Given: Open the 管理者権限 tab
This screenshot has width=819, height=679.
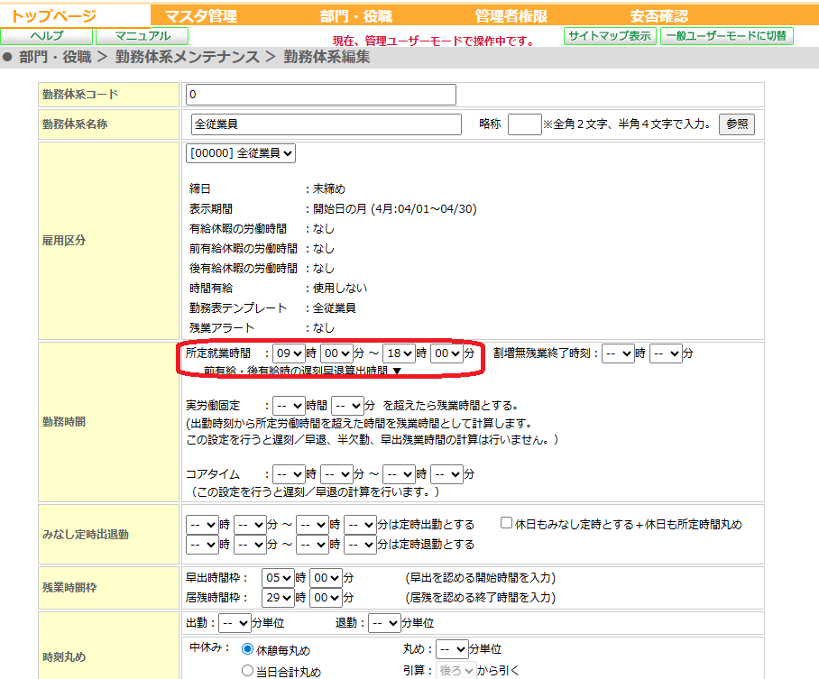Looking at the screenshot, I should click(x=511, y=15).
